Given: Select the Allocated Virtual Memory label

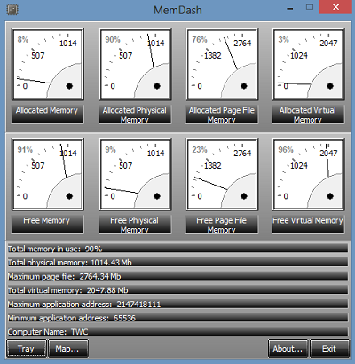Looking at the screenshot, I should [x=308, y=114].
